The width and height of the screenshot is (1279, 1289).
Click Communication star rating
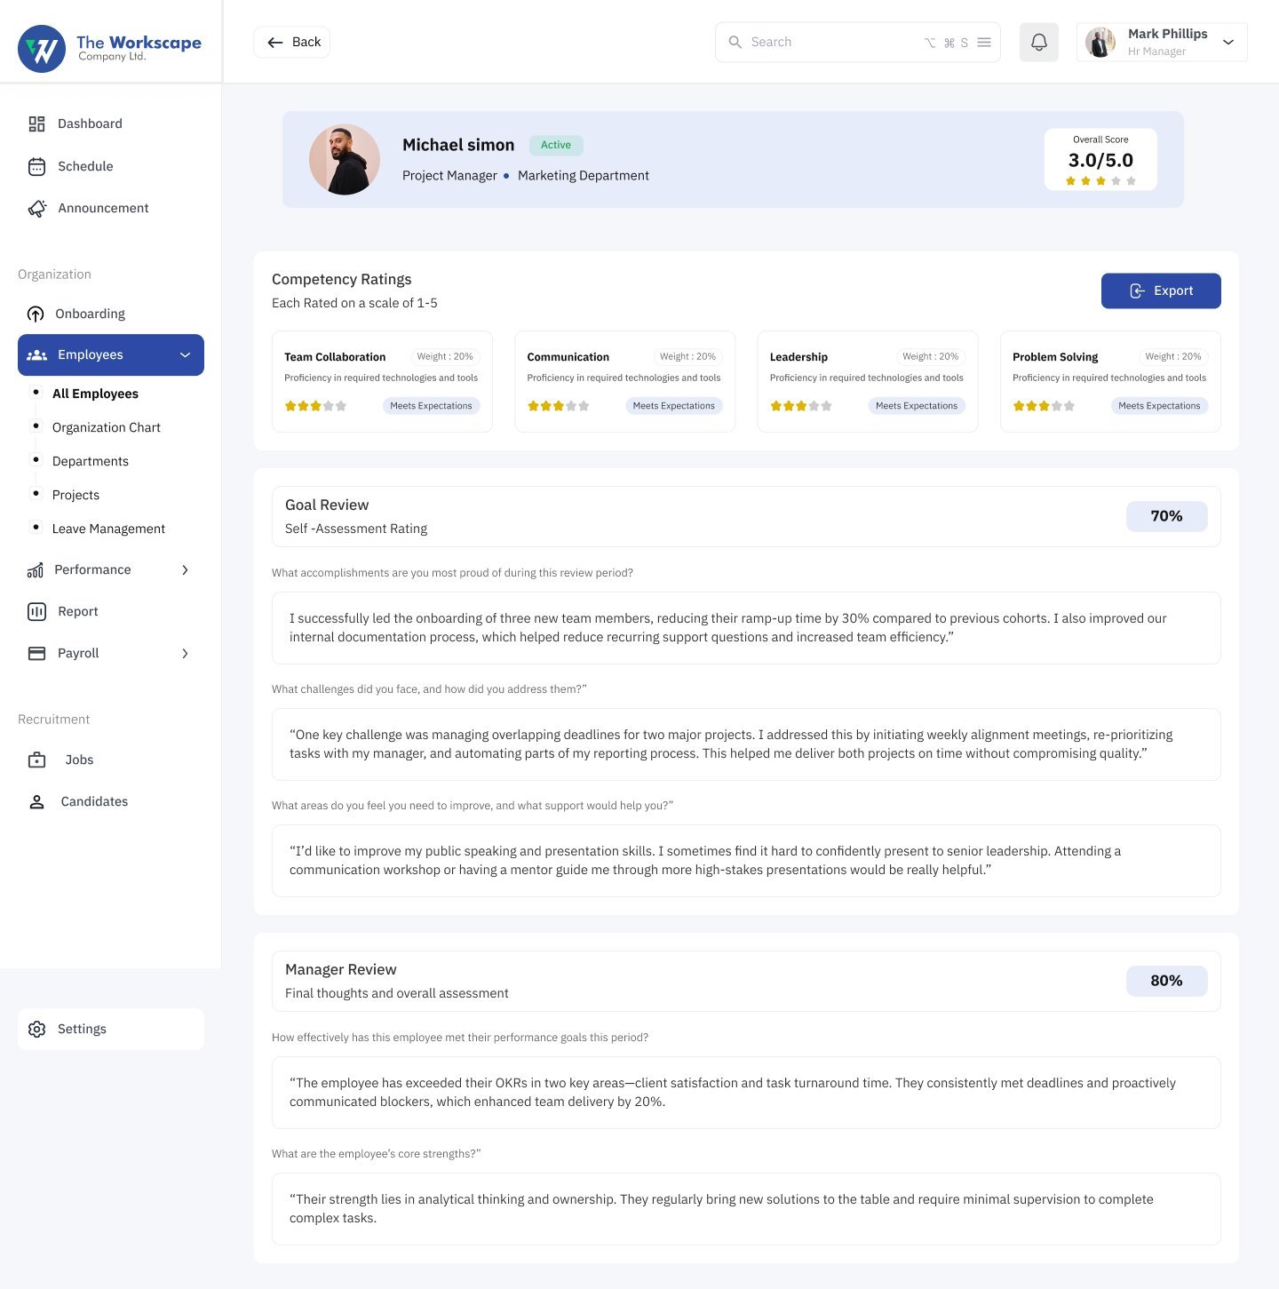[x=558, y=406]
